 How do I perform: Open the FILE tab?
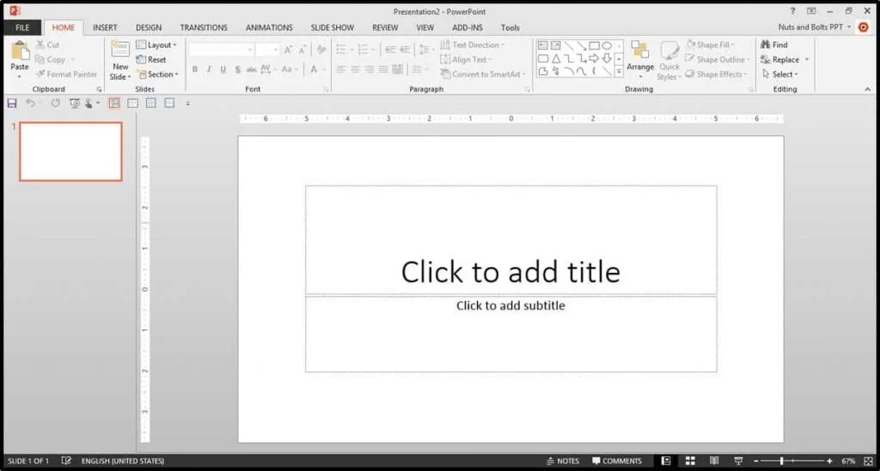click(22, 27)
